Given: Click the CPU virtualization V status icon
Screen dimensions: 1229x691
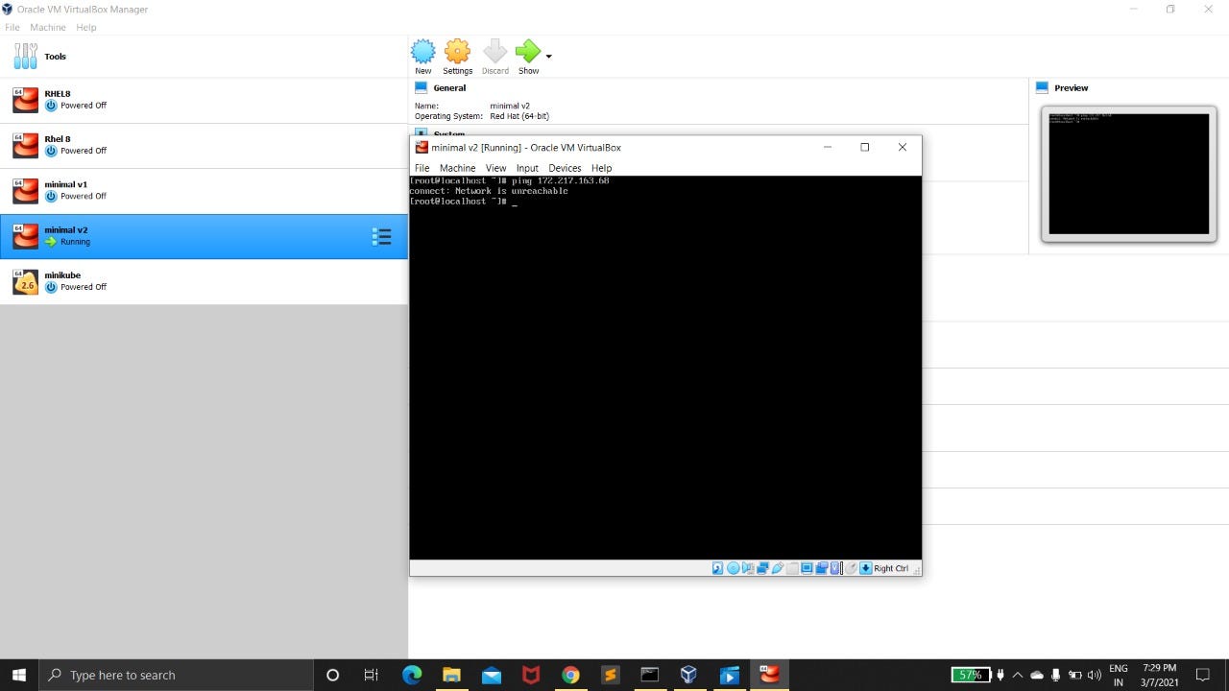Looking at the screenshot, I should [x=835, y=568].
